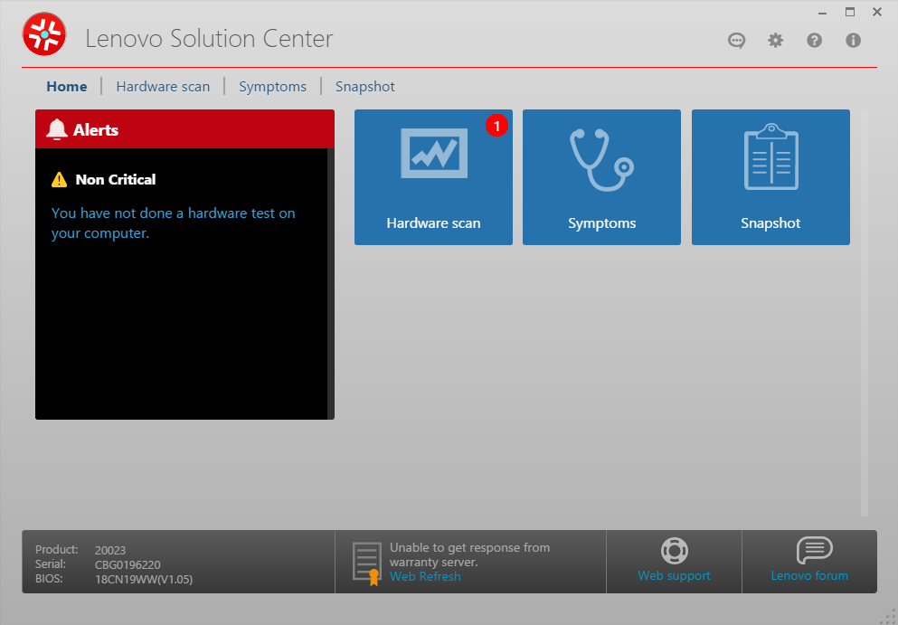The width and height of the screenshot is (898, 625).
Task: Open the Hardware scan tile label
Action: tap(433, 223)
